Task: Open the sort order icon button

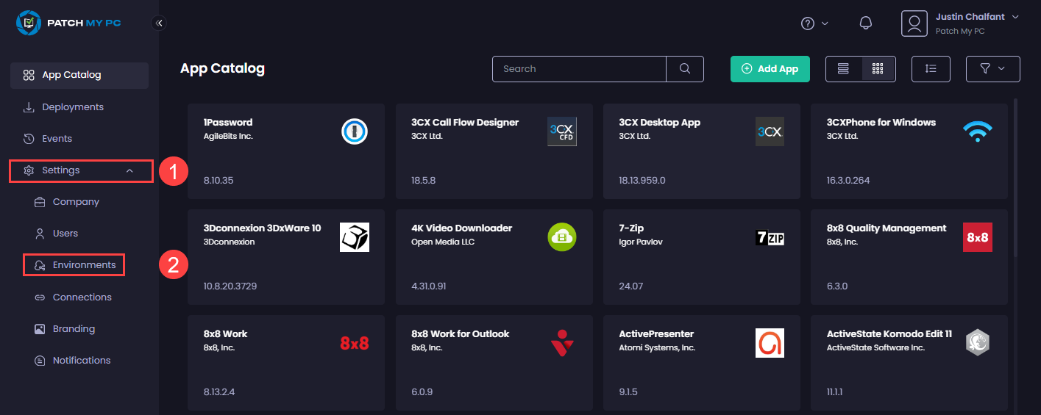Action: tap(931, 69)
